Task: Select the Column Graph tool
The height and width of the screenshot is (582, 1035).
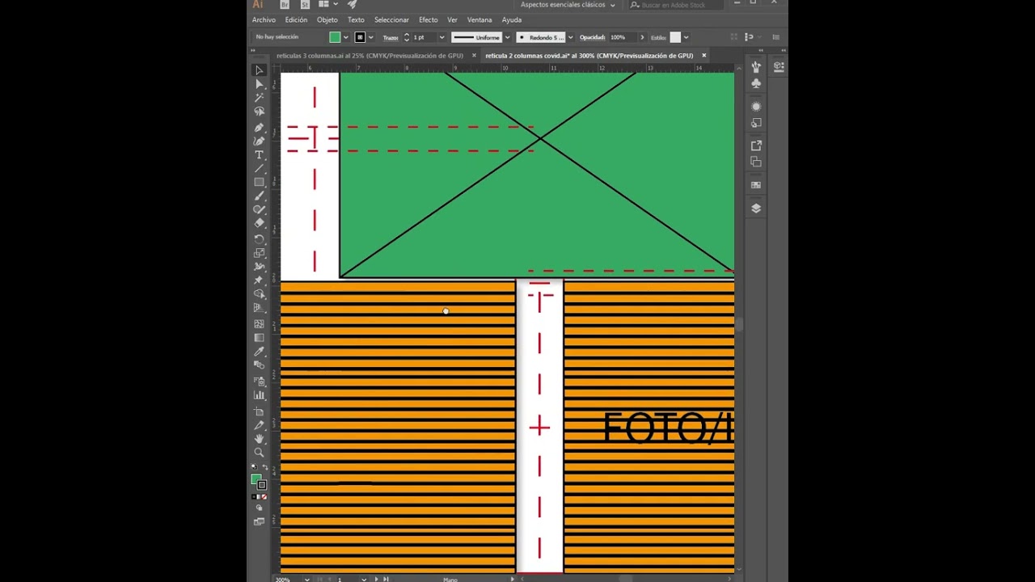Action: [259, 394]
